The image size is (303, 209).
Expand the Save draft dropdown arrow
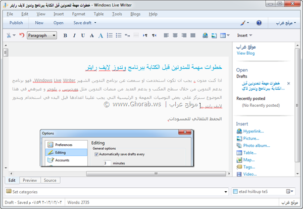point(95,23)
